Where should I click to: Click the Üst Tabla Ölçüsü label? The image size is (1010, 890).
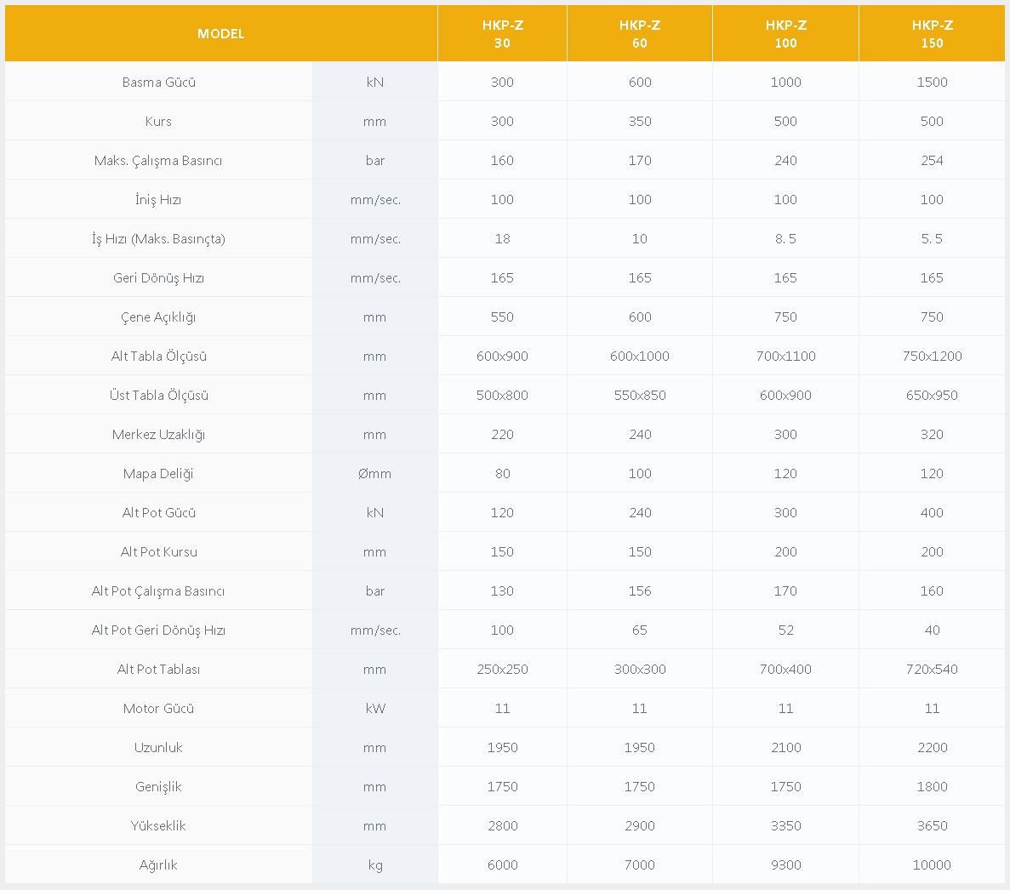(x=158, y=395)
